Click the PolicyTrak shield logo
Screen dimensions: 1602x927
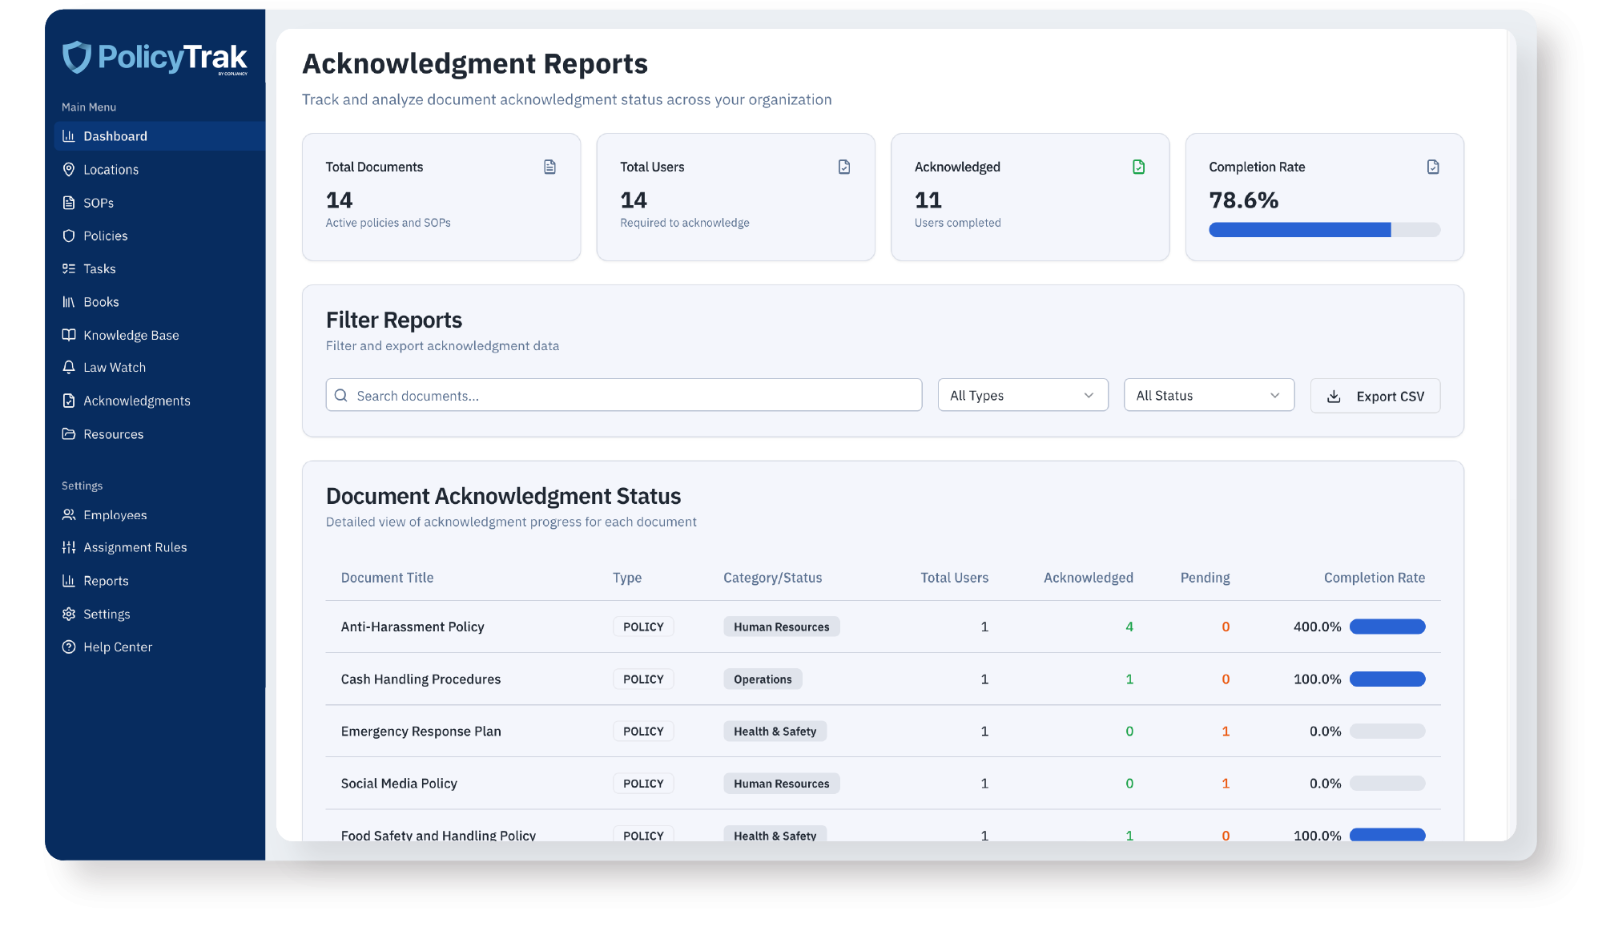[x=77, y=57]
